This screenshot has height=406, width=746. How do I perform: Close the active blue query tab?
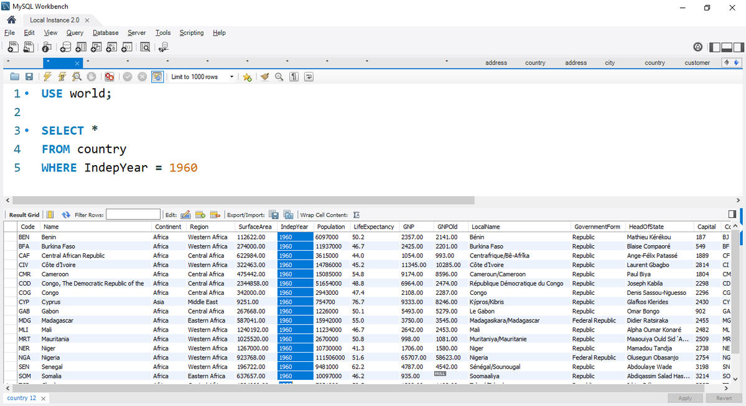(77, 63)
